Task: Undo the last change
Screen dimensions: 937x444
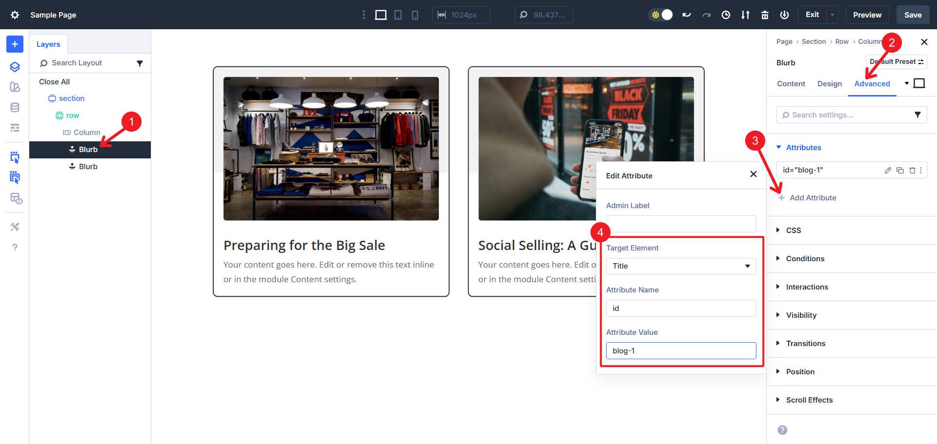Action: pos(687,15)
